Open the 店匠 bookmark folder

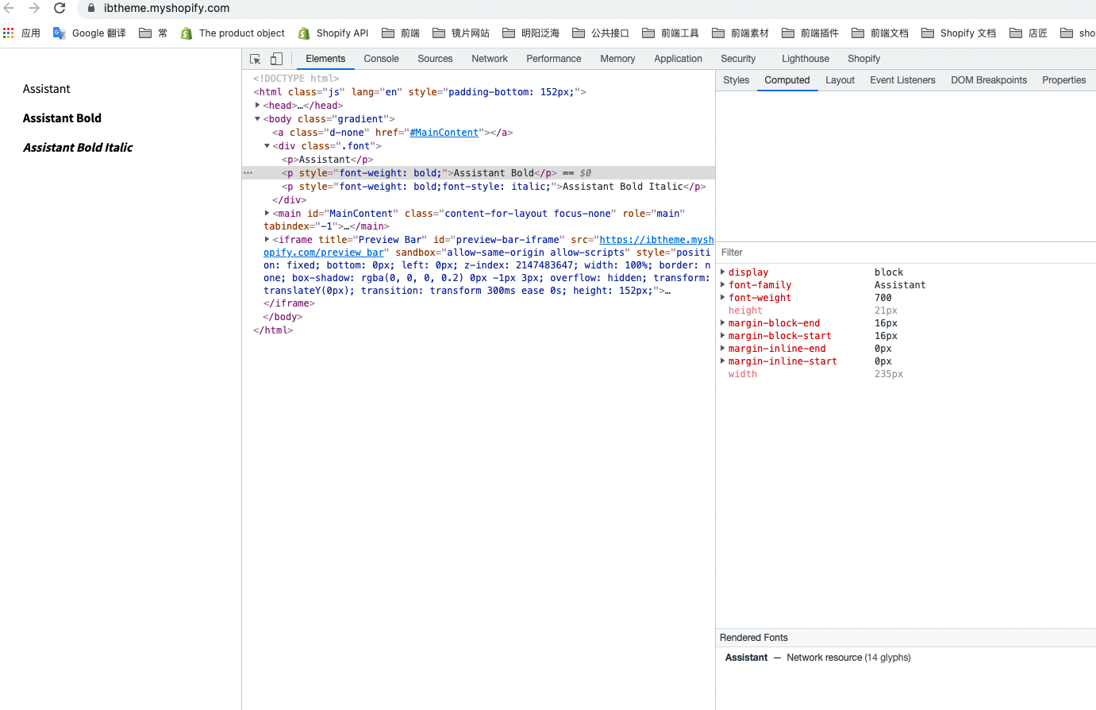tap(1029, 33)
